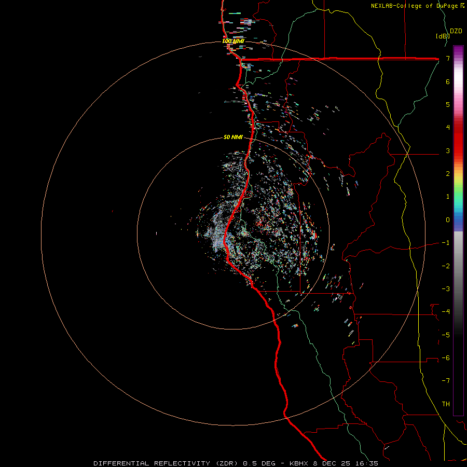The width and height of the screenshot is (467, 467).
Task: Click the [dB] units label
Action: click(442, 36)
